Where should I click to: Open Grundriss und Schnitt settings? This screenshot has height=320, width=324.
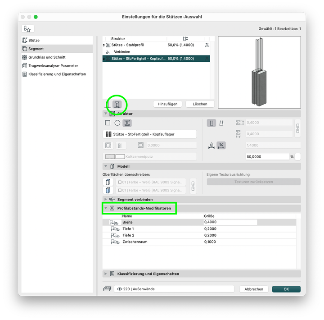[57, 57]
